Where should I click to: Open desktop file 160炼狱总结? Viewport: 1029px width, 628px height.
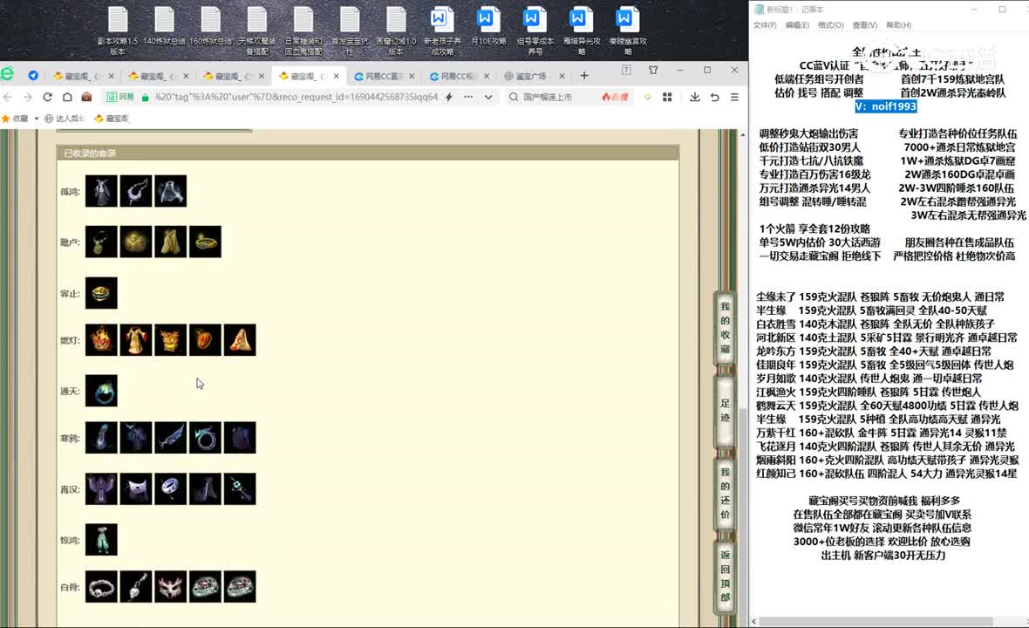211,26
